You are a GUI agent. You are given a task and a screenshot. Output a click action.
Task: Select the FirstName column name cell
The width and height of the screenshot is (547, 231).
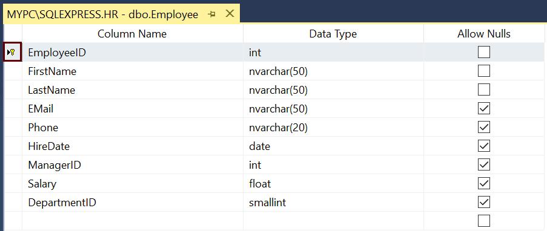[133, 71]
